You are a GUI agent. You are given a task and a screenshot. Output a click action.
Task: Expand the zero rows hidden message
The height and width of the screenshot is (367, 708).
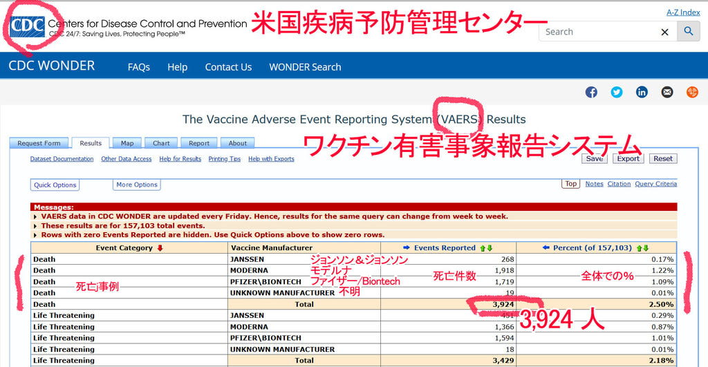(x=35, y=235)
